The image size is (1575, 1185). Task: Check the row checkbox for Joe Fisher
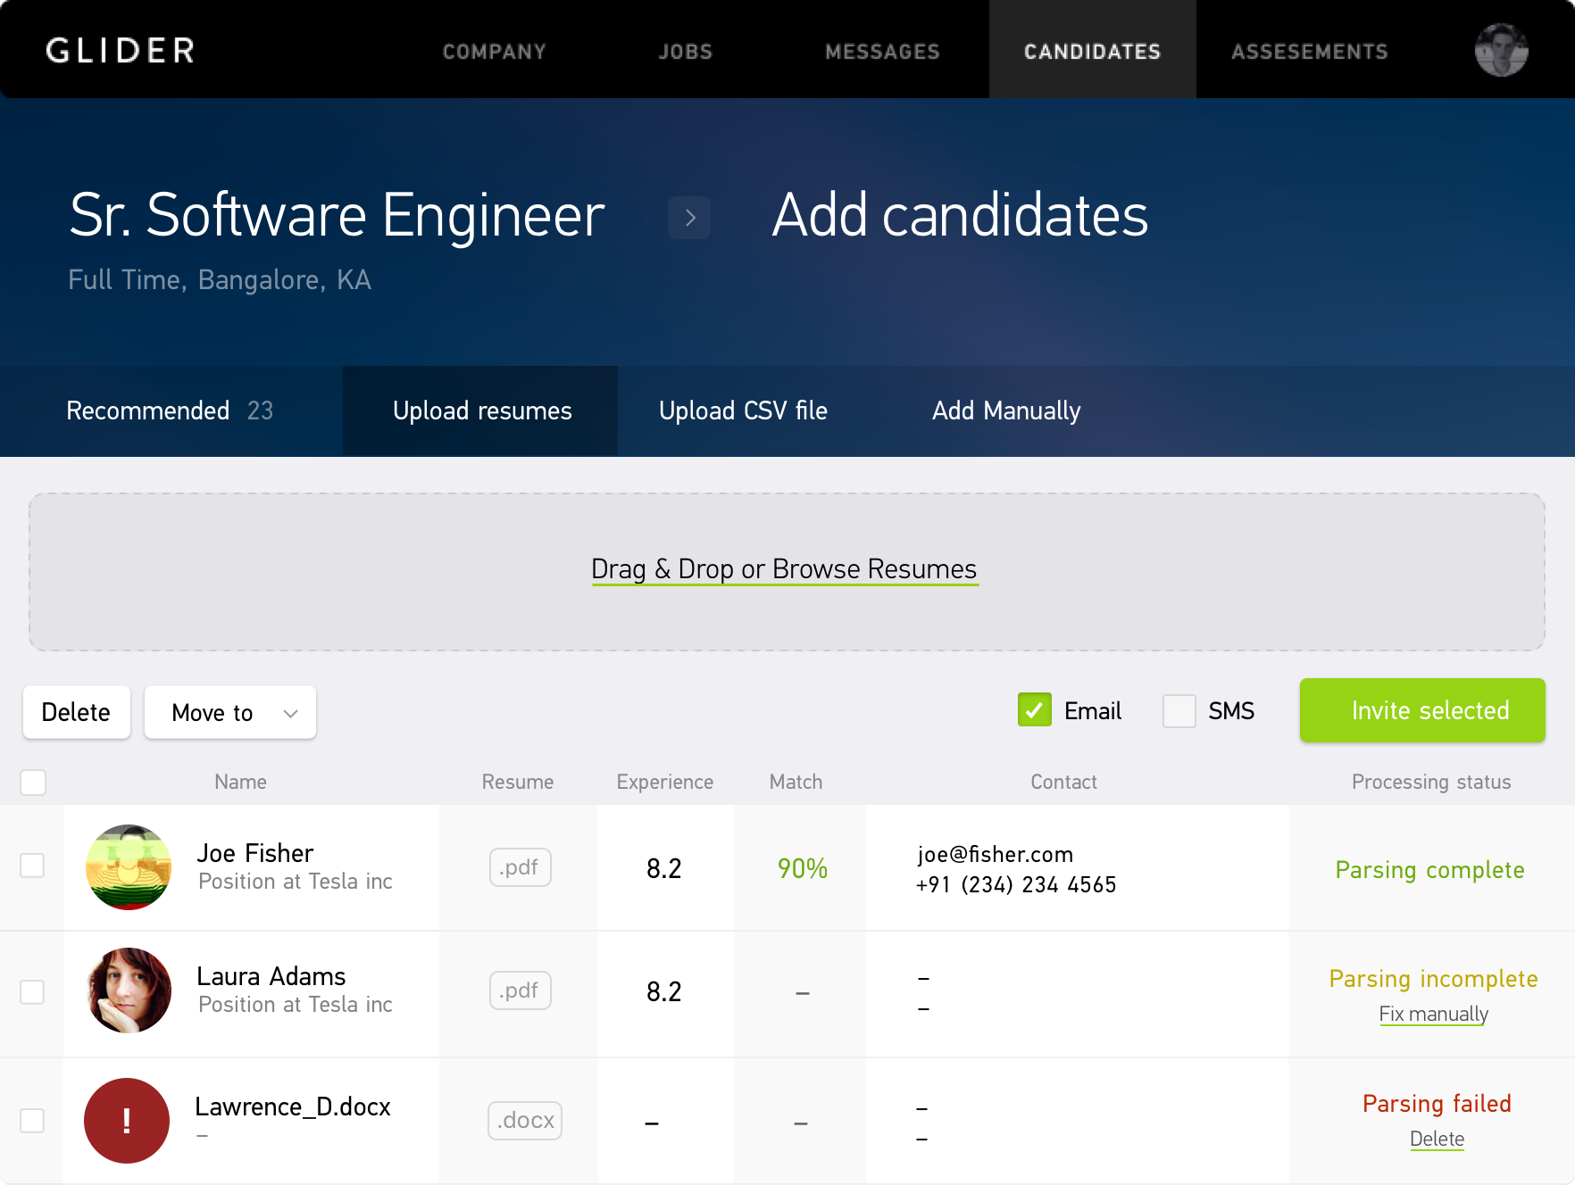tap(32, 866)
